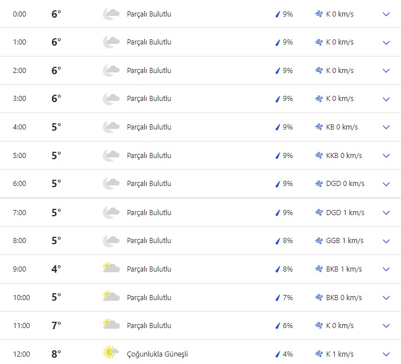Click the raindrop icon in the 11:00 row
The height and width of the screenshot is (364, 401).
[278, 326]
